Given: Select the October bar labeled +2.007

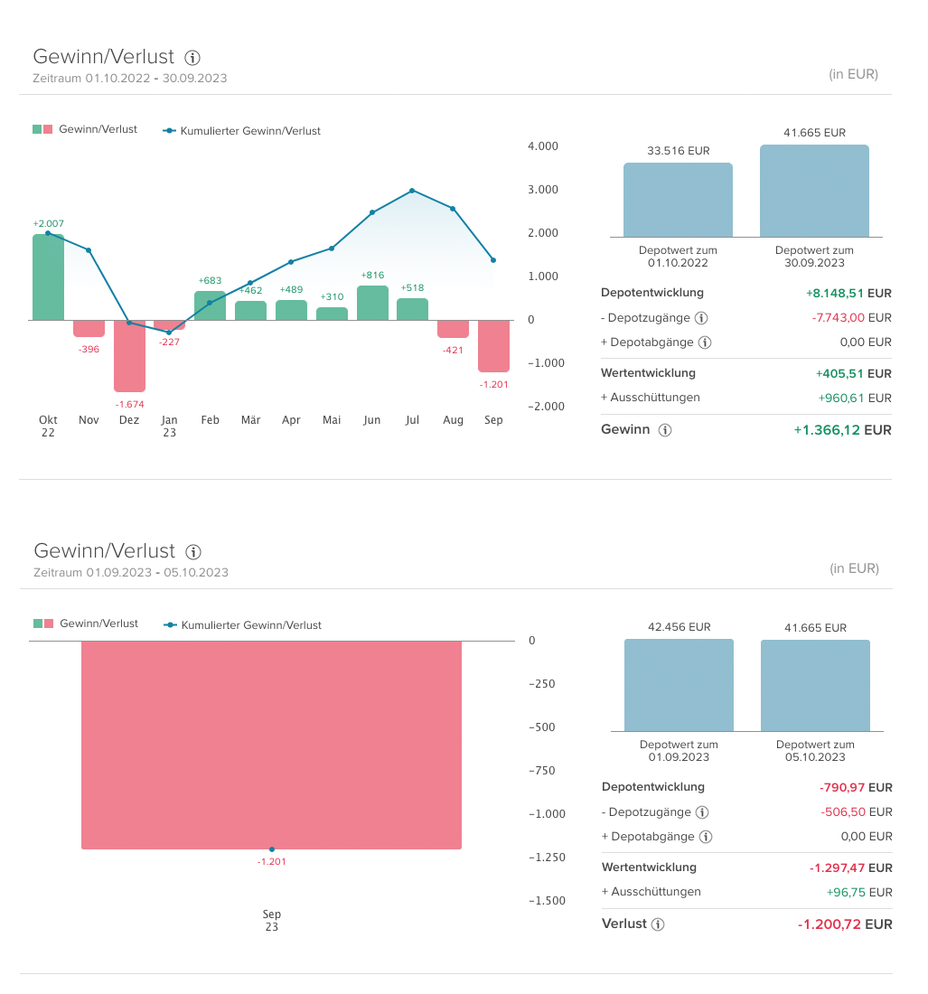Looking at the screenshot, I should (x=49, y=277).
